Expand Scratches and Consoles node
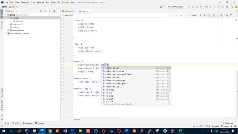The image size is (238, 134). coord(5,33)
